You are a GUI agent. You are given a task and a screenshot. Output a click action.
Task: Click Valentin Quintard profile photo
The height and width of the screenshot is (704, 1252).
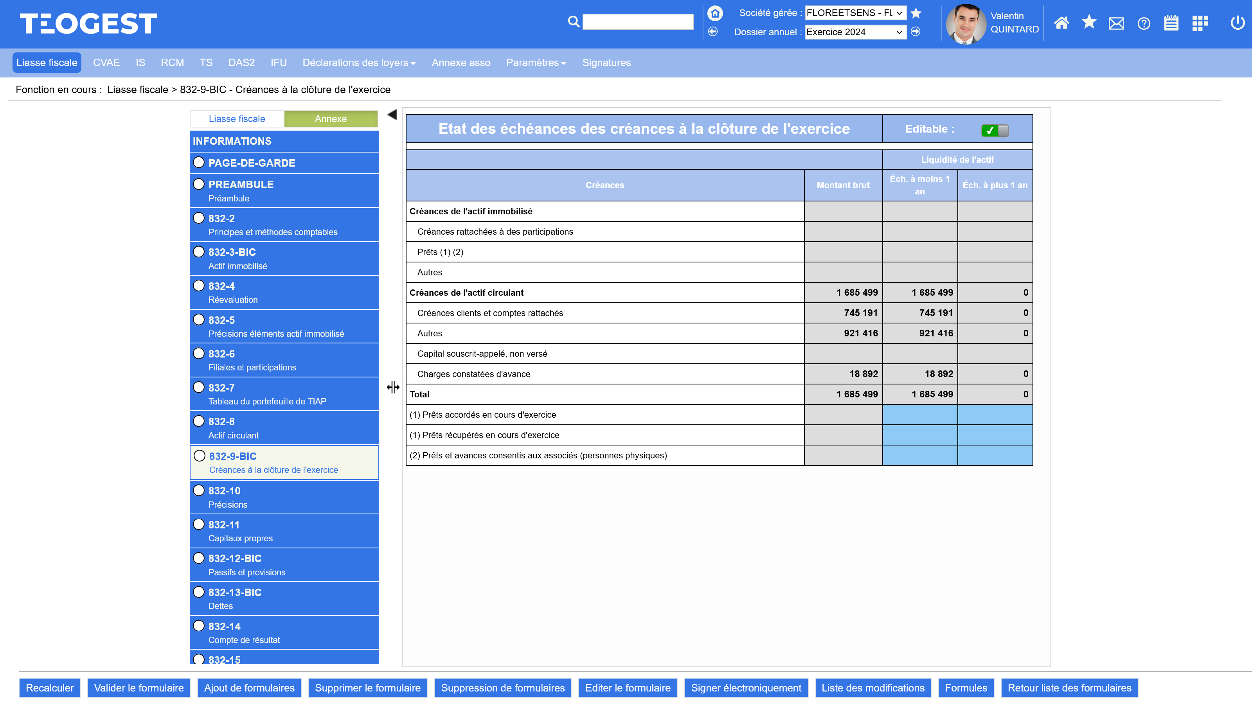click(x=966, y=24)
